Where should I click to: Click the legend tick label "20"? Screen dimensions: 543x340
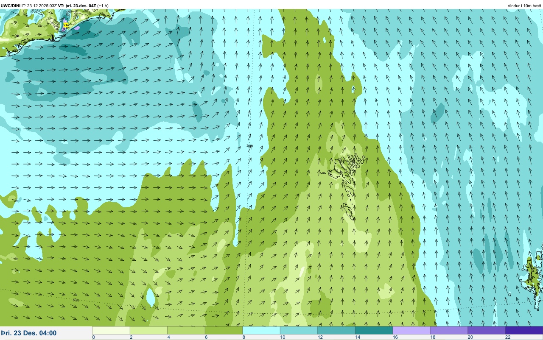pyautogui.click(x=470, y=337)
